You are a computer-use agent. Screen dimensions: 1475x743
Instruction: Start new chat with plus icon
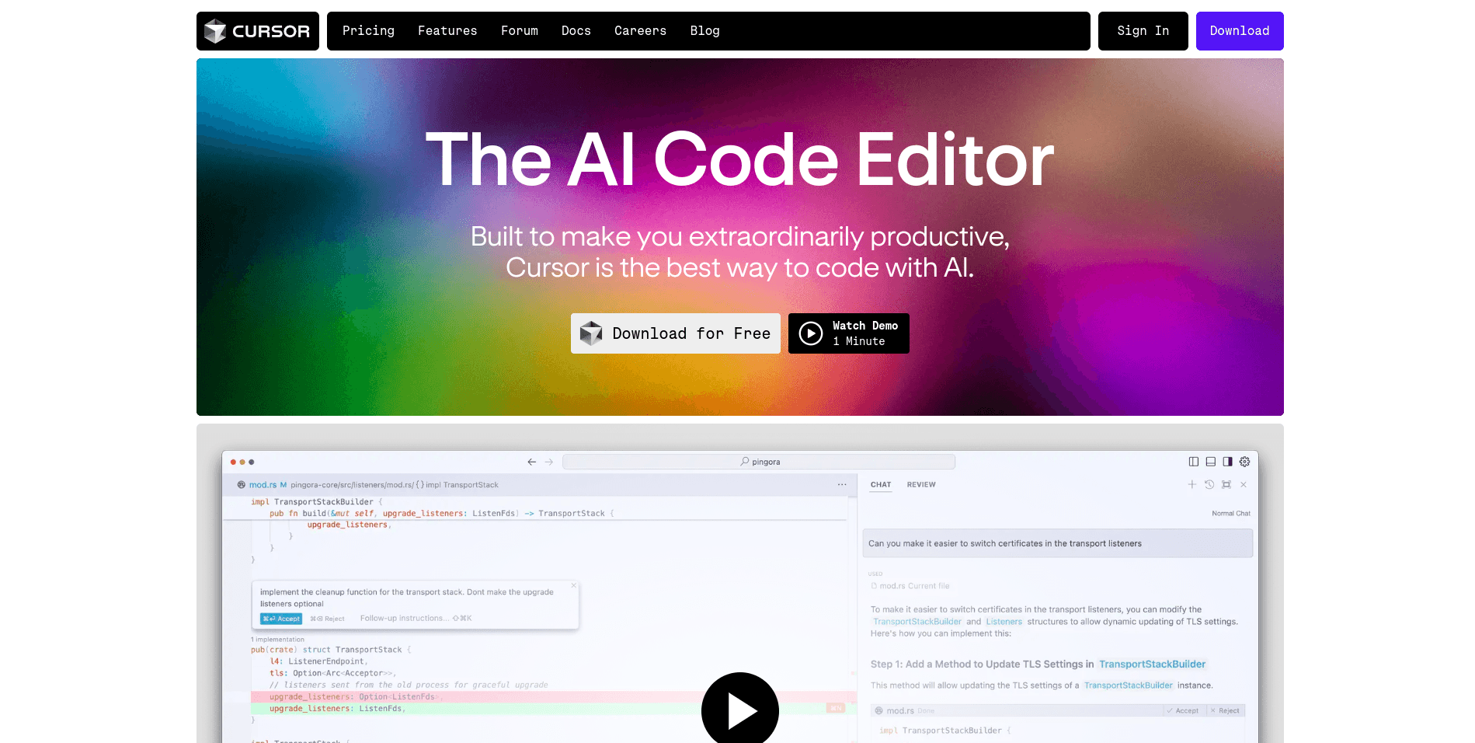(x=1192, y=484)
